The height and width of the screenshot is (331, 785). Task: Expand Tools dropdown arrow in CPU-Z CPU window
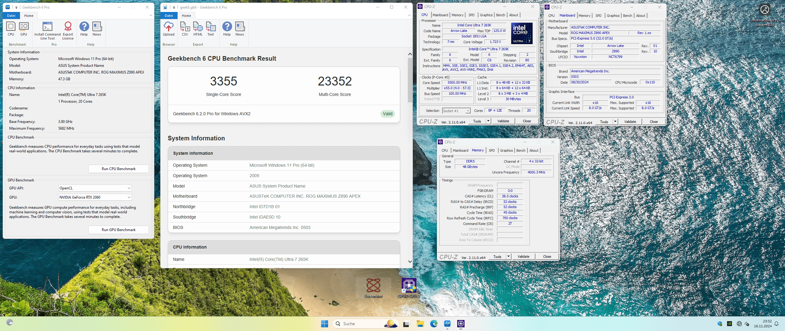488,121
